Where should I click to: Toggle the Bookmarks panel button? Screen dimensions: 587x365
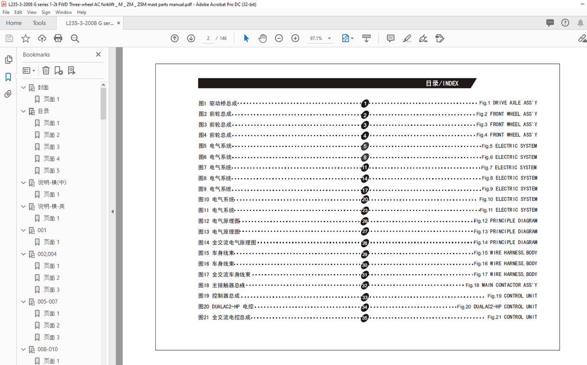(8, 77)
